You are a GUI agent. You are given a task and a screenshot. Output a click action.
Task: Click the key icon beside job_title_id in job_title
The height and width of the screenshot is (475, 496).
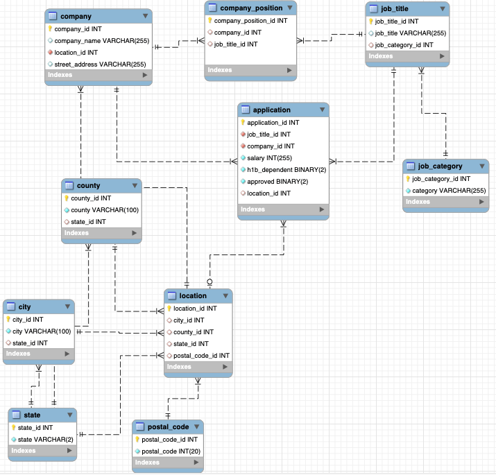point(371,21)
